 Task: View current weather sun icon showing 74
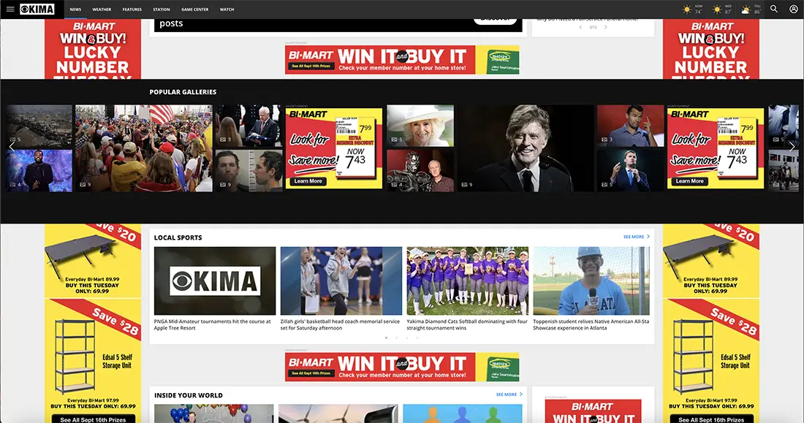pyautogui.click(x=687, y=9)
